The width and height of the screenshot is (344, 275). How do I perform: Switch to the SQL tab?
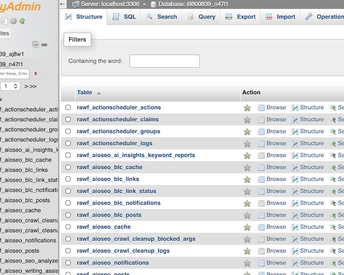click(x=124, y=17)
